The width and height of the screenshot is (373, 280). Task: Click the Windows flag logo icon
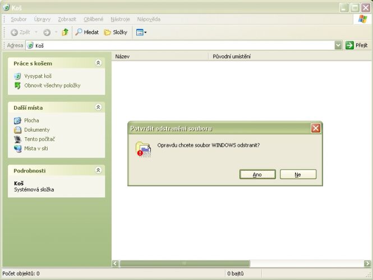click(x=362, y=19)
